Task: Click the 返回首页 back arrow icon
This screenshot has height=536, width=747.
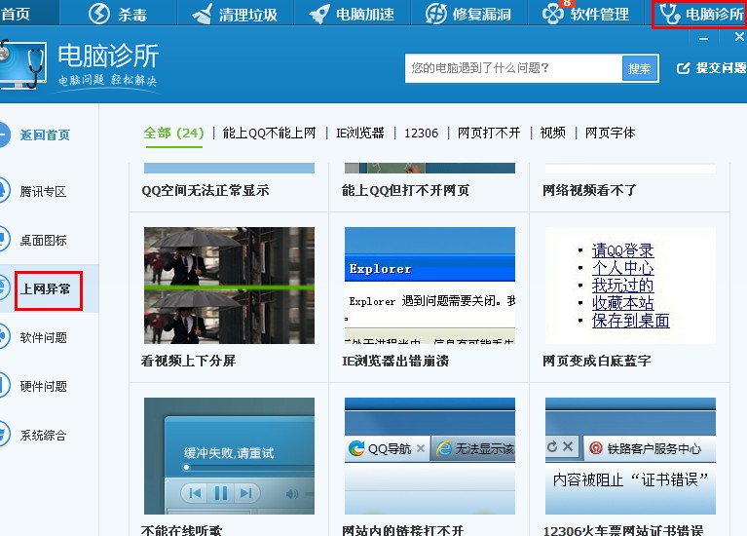Action: coord(4,134)
